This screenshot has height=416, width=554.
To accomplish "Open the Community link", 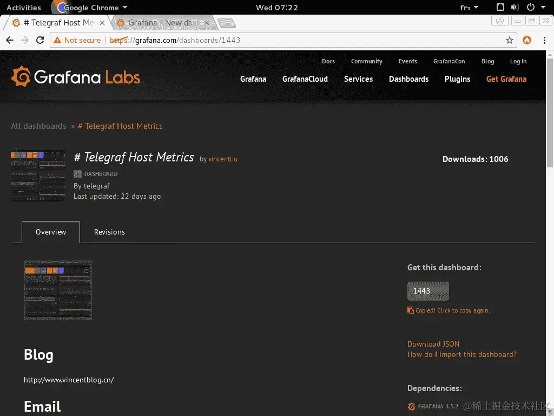I will coord(366,61).
